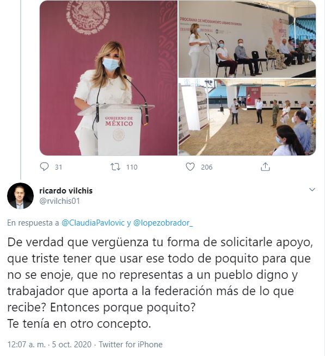The height and width of the screenshot is (356, 325).
Task: Expand the tweet options chevron
Action: (312, 190)
